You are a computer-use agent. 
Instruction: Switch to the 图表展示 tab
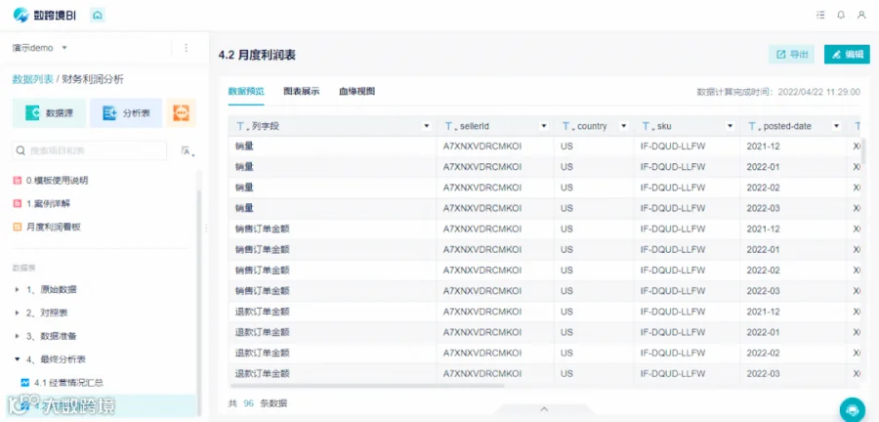tap(302, 92)
